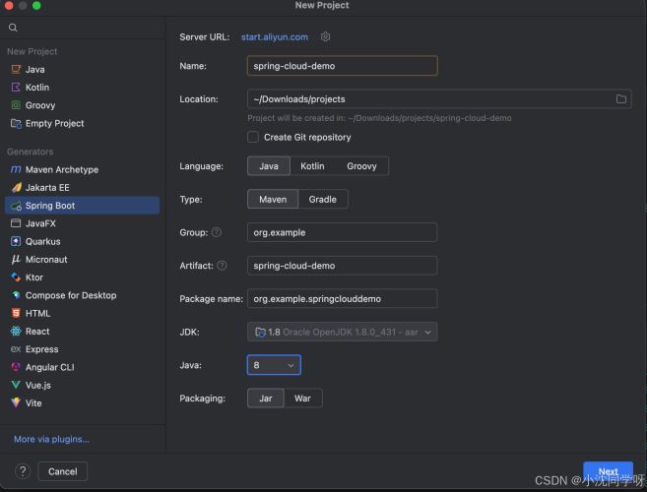Click the Spring Boot generator icon
The width and height of the screenshot is (647, 492).
[16, 206]
